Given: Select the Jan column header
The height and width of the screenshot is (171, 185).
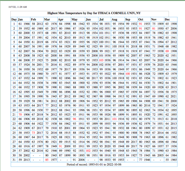Looking at the screenshot, I should pyautogui.click(x=20, y=20).
